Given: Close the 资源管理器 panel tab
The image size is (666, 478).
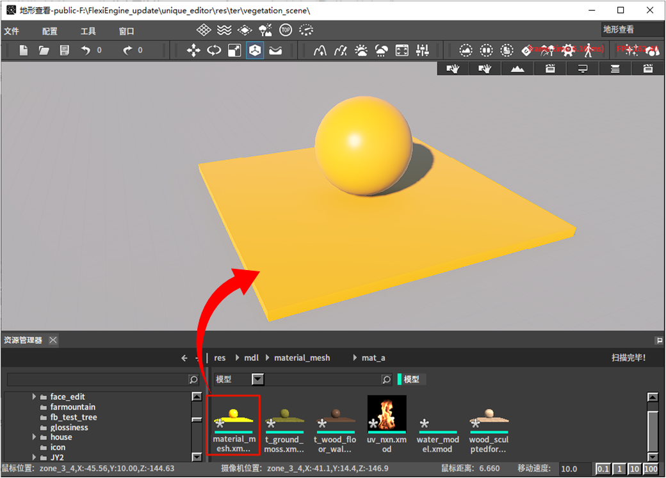Looking at the screenshot, I should 53,340.
